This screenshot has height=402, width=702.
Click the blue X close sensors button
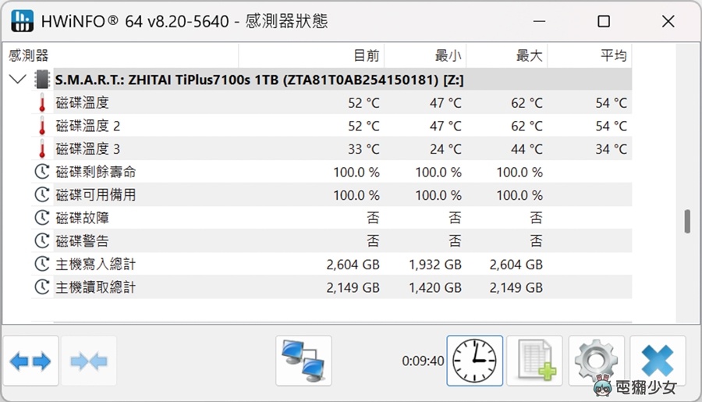pos(658,361)
